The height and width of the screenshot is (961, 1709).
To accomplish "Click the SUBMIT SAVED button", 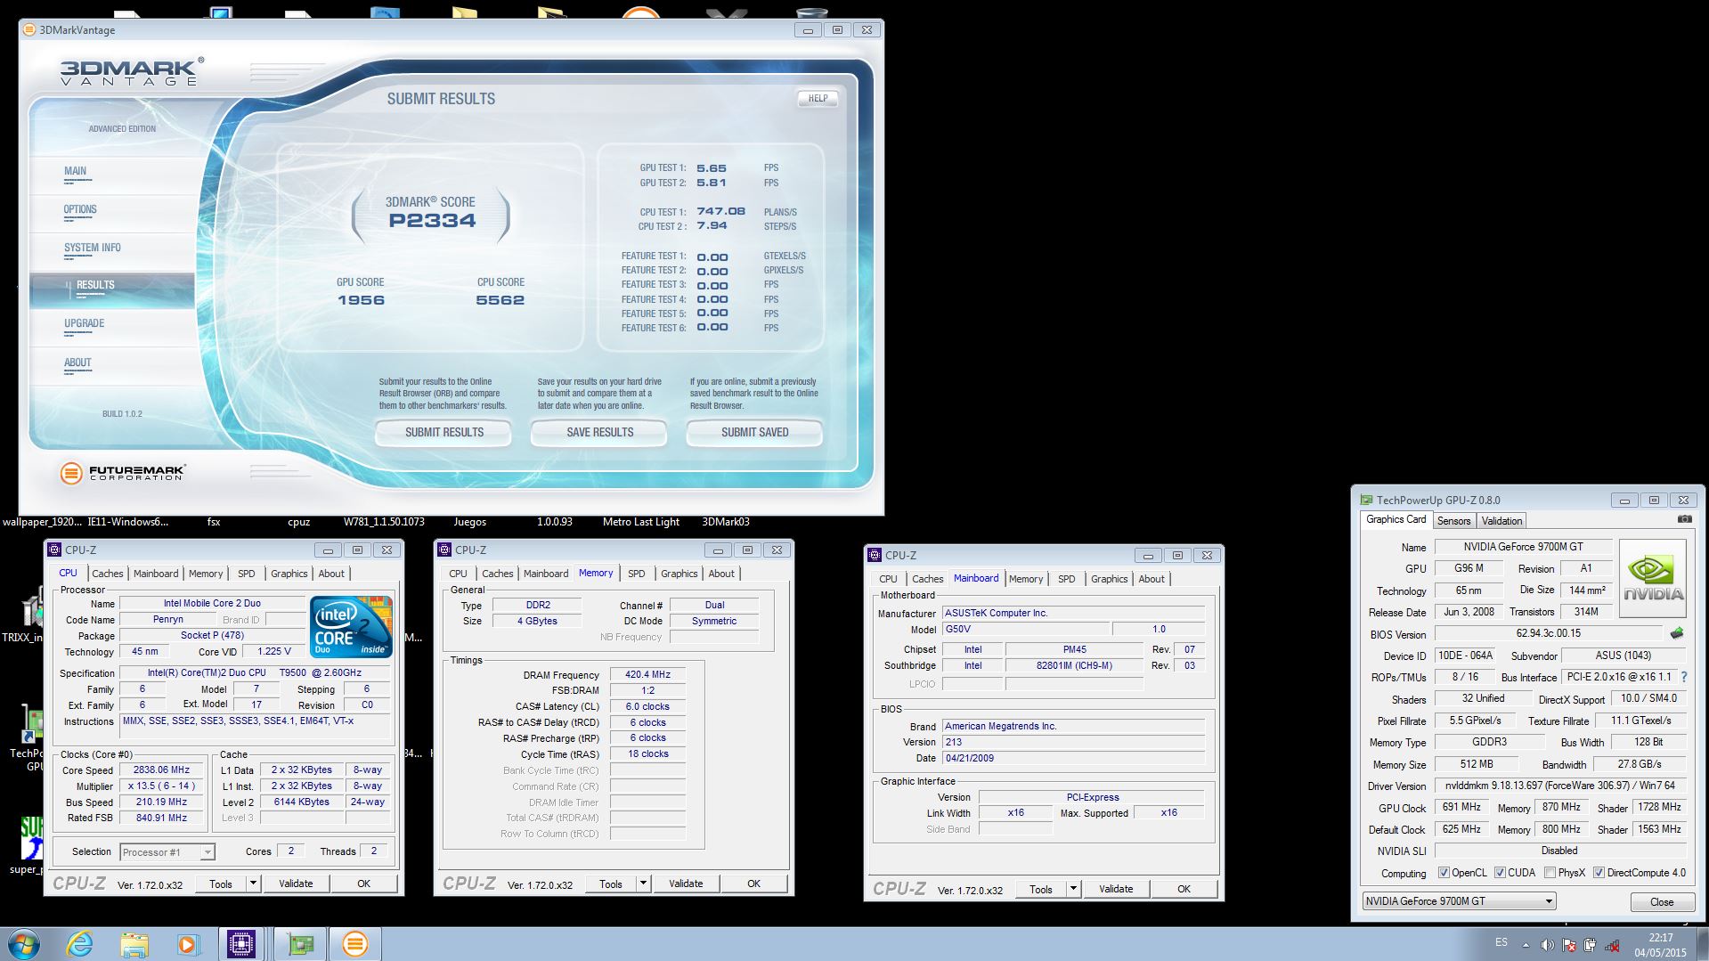I will 754,433.
